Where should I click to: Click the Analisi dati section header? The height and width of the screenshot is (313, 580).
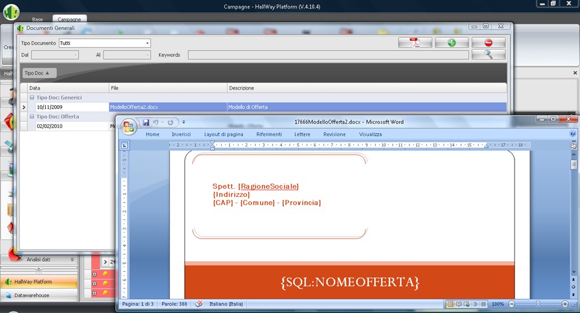(x=38, y=260)
